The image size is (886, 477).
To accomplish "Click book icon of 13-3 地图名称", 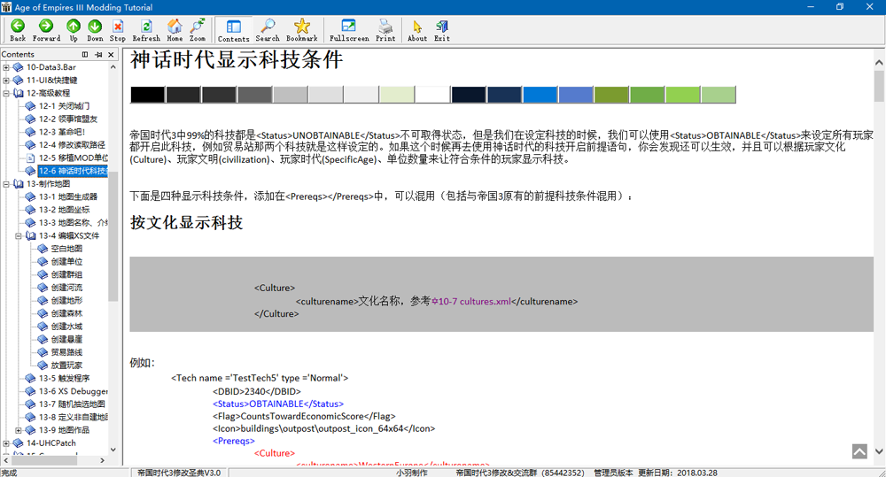I will (x=30, y=223).
